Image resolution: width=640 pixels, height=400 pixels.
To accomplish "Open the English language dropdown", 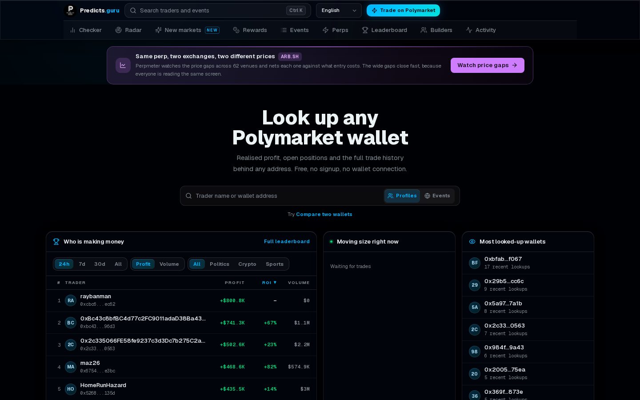I will point(339,11).
